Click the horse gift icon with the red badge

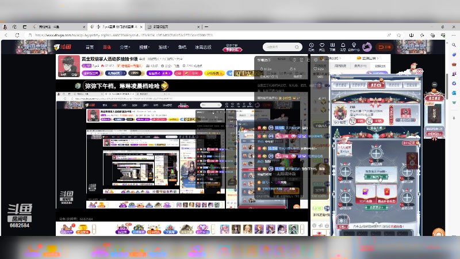67,228
